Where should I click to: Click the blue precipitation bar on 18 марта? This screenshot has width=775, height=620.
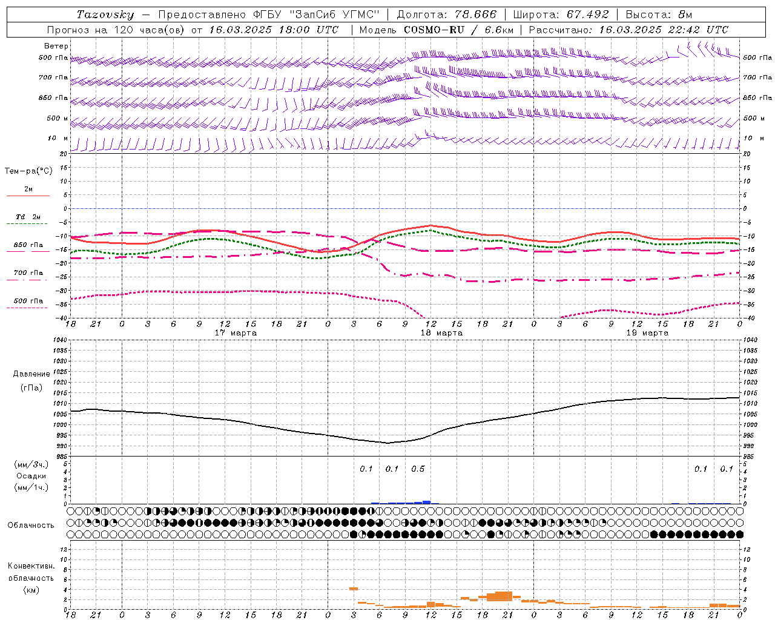click(426, 502)
